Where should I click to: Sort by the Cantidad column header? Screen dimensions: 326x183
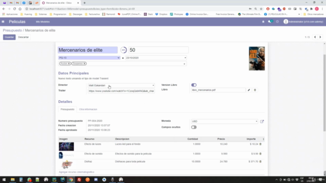[193, 139]
